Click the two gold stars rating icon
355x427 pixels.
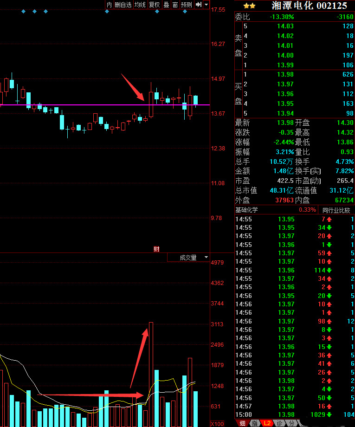(249, 6)
